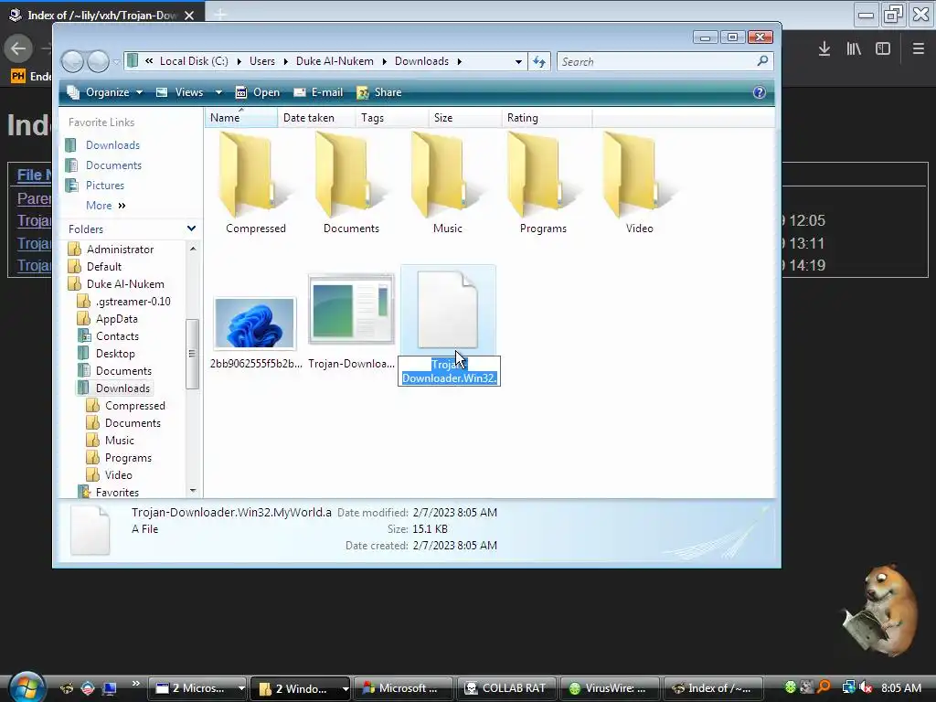Select .gstreamer-0.10 in folder tree
Image resolution: width=936 pixels, height=702 pixels.
tap(133, 302)
